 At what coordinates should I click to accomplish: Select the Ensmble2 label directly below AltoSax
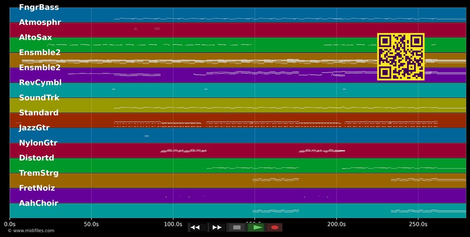pyautogui.click(x=40, y=53)
